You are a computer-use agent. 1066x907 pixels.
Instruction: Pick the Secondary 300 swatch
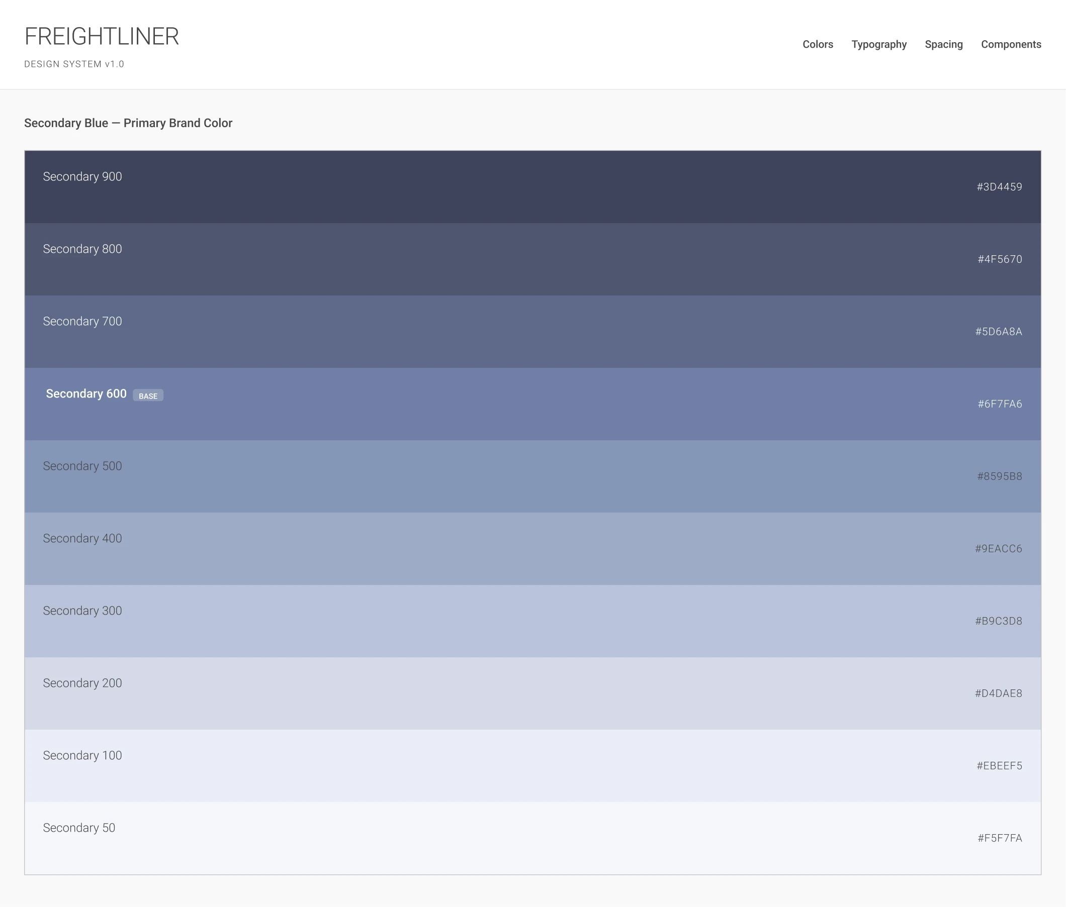coord(532,621)
